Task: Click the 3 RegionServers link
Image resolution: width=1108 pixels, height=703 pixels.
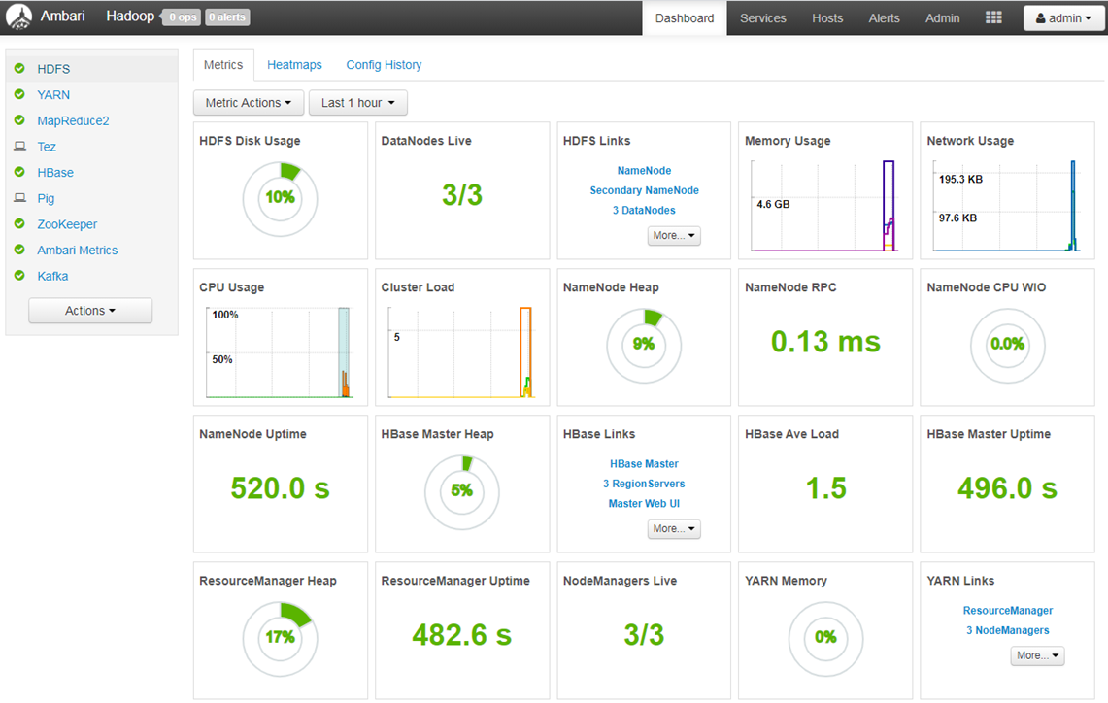Action: 645,484
